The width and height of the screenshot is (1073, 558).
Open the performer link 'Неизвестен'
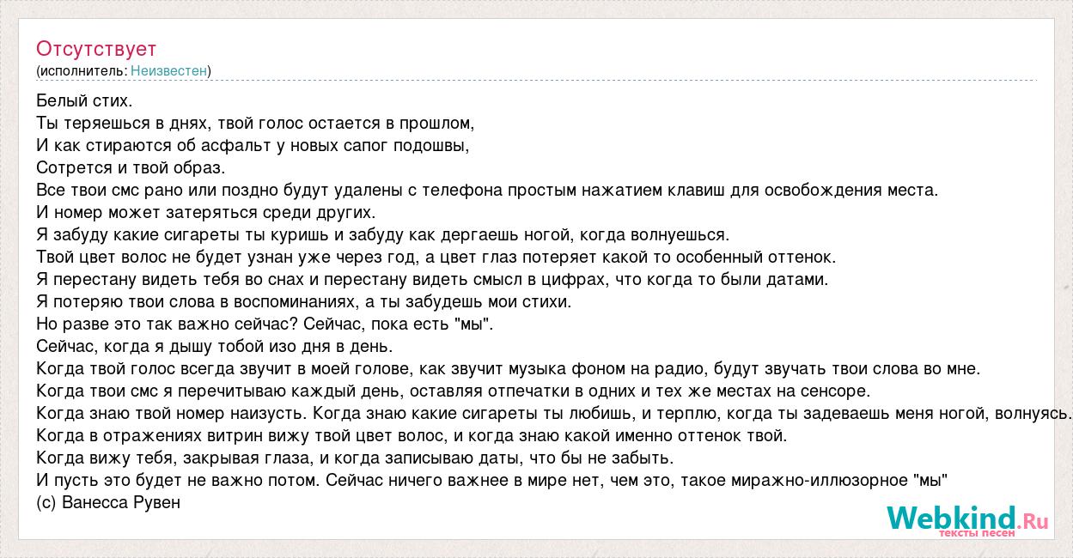point(168,70)
